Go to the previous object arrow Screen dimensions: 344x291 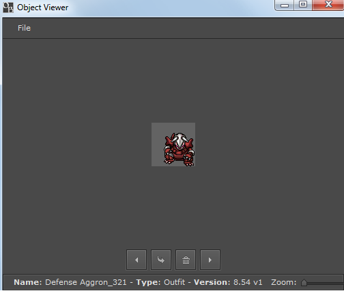click(x=137, y=260)
